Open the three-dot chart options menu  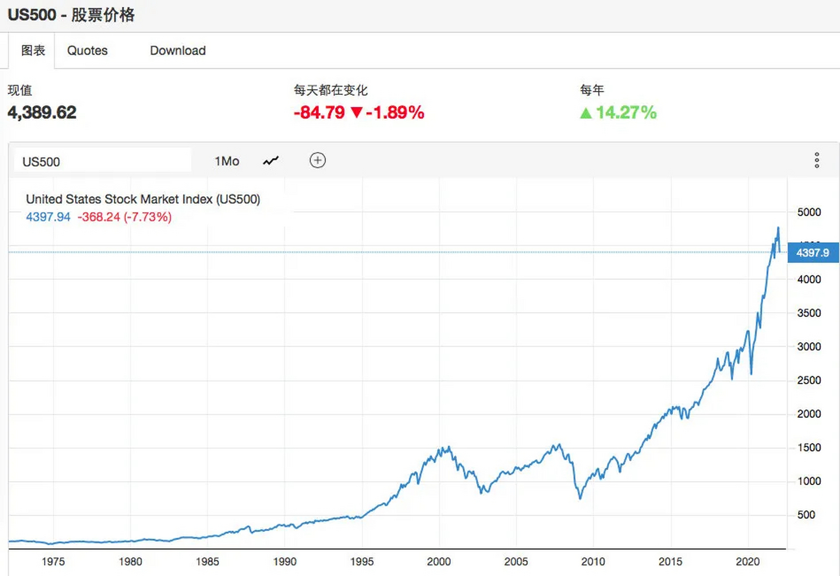817,160
